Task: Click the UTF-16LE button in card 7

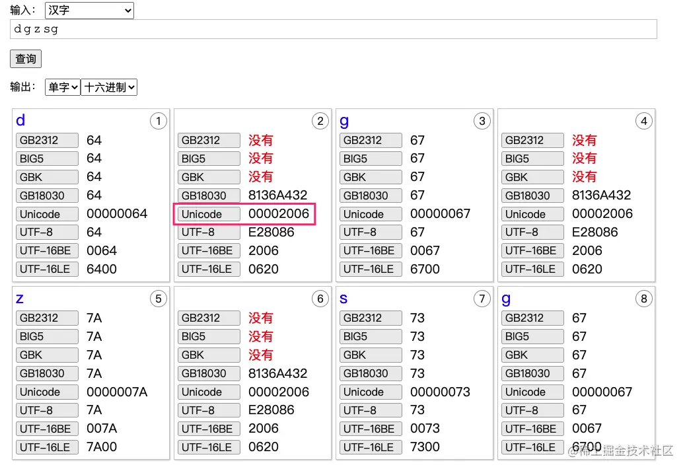Action: (x=371, y=447)
